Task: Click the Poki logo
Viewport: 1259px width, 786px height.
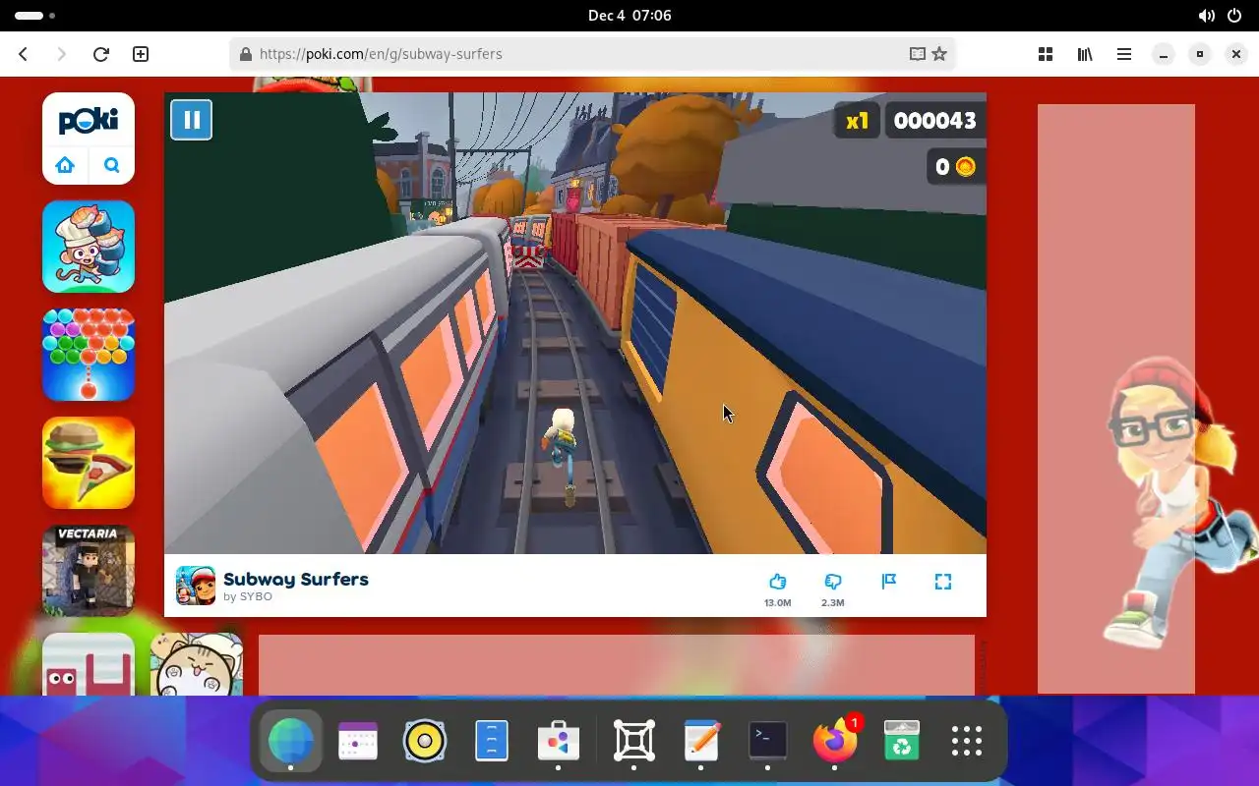Action: pyautogui.click(x=89, y=121)
